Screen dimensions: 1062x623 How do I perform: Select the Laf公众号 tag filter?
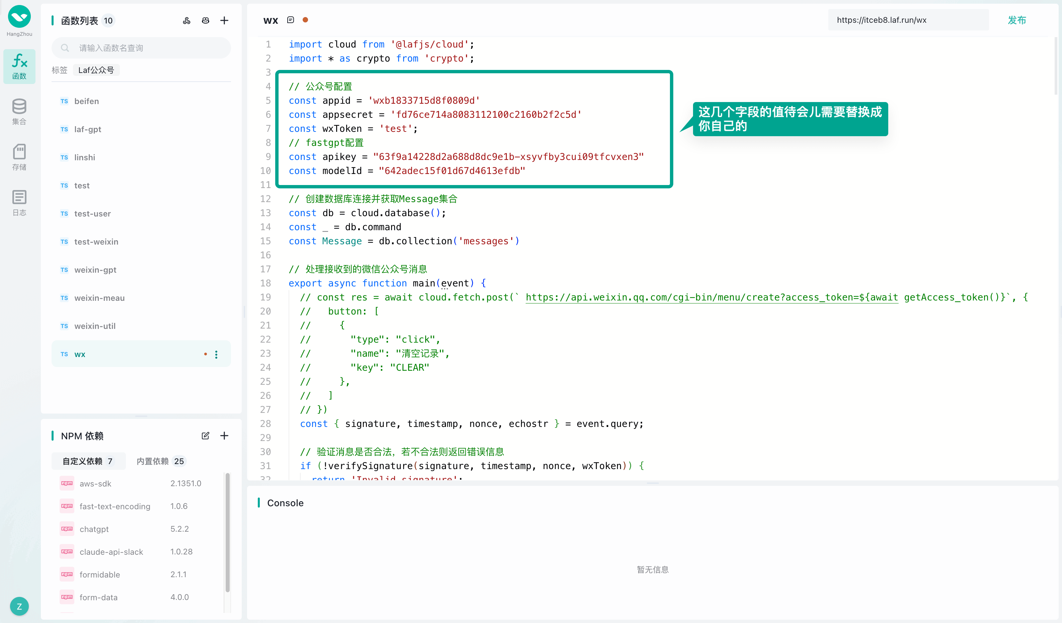[x=96, y=70]
